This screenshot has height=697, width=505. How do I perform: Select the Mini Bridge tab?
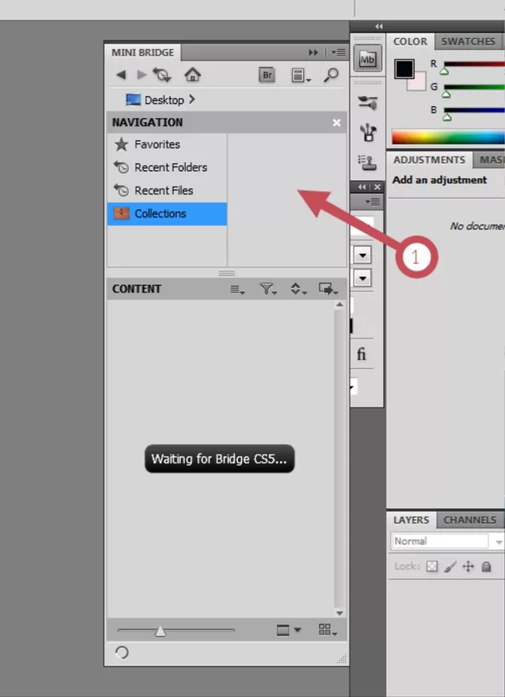click(x=143, y=52)
